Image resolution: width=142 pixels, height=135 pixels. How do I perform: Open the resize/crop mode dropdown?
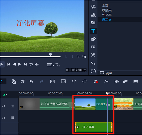[57, 65]
